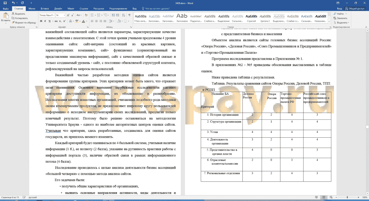Increase font size with the large A icon
Image resolution: width=369 pixels, height=201 pixels.
(68, 15)
